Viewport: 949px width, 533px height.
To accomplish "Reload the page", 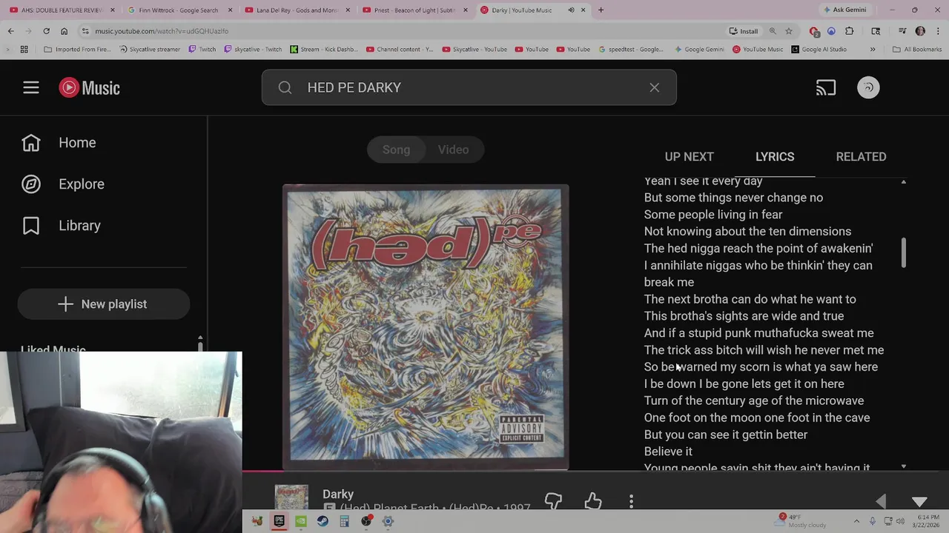I will 46,31.
